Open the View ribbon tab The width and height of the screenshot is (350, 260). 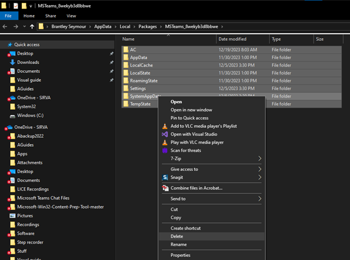71,16
